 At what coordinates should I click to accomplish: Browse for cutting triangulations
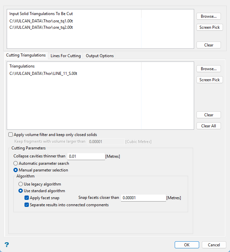[209, 69]
